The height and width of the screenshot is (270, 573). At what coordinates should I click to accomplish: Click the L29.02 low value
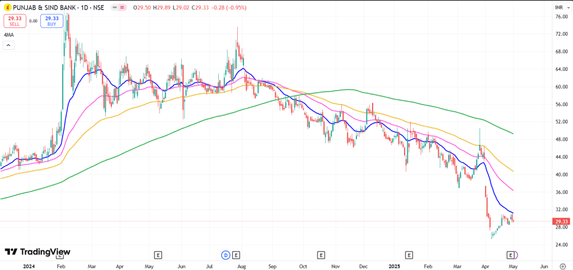(181, 7)
